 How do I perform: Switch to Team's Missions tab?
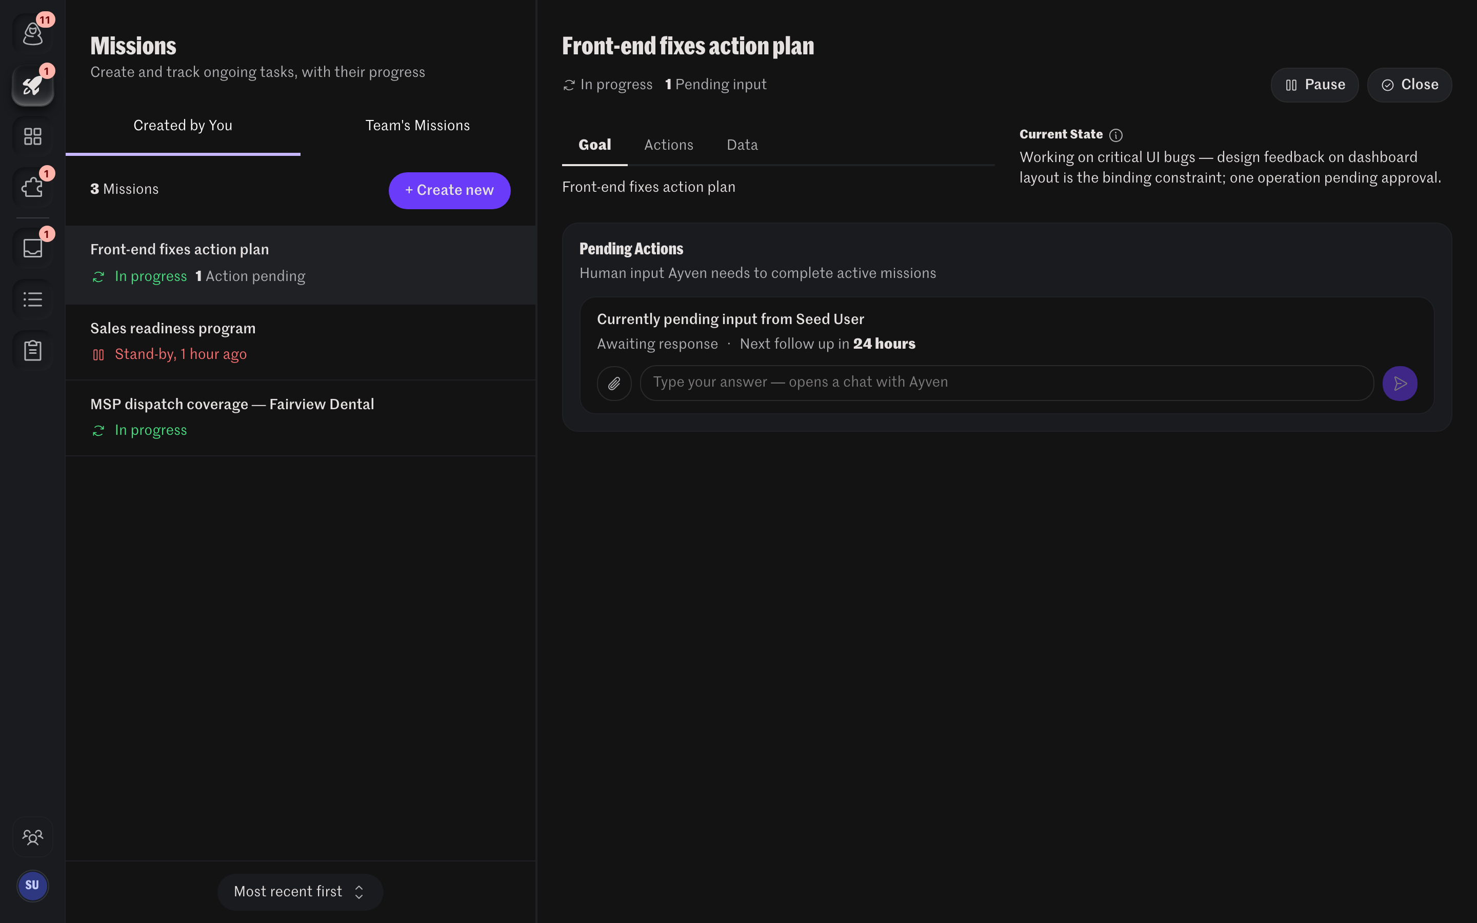pos(417,126)
